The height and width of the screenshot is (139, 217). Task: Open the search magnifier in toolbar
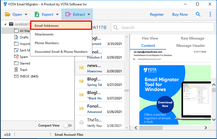pos(198,14)
